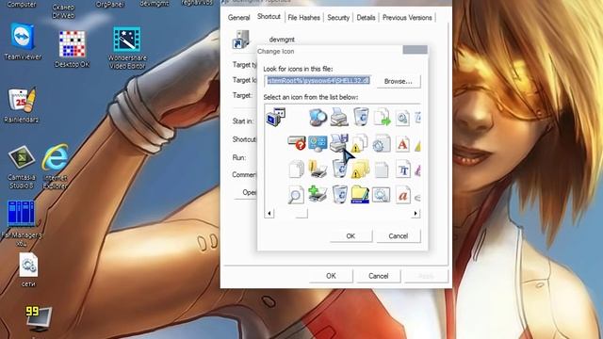The height and width of the screenshot is (339, 603).
Task: Click the 'Start in:' label in Properties
Action: [x=243, y=121]
